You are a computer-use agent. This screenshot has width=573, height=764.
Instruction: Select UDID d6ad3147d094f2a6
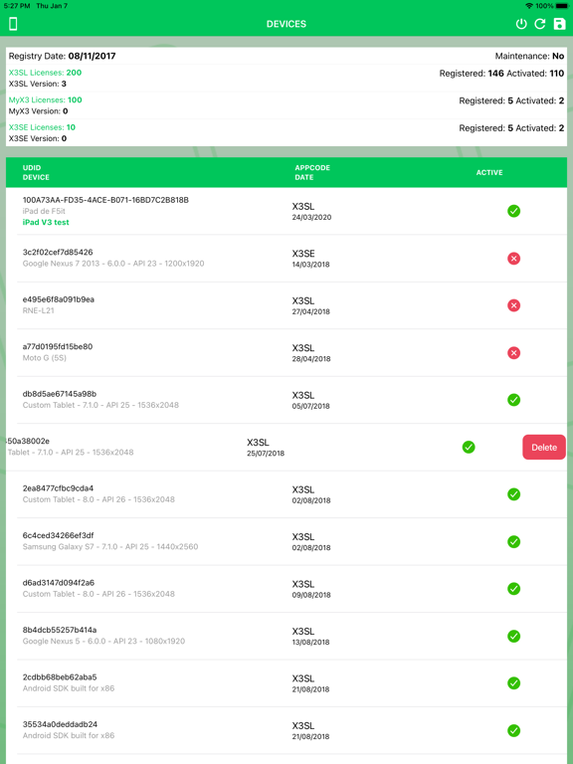[59, 583]
